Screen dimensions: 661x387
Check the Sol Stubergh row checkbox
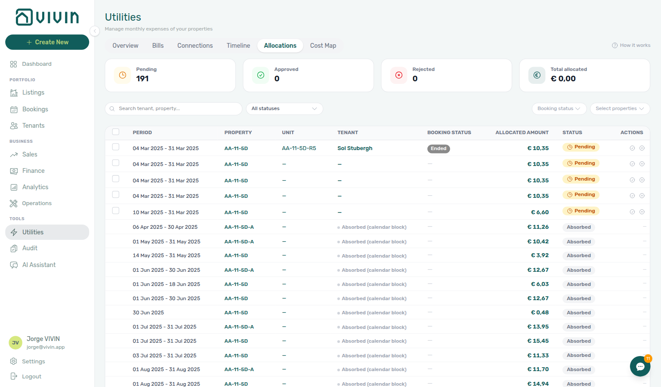pos(116,147)
